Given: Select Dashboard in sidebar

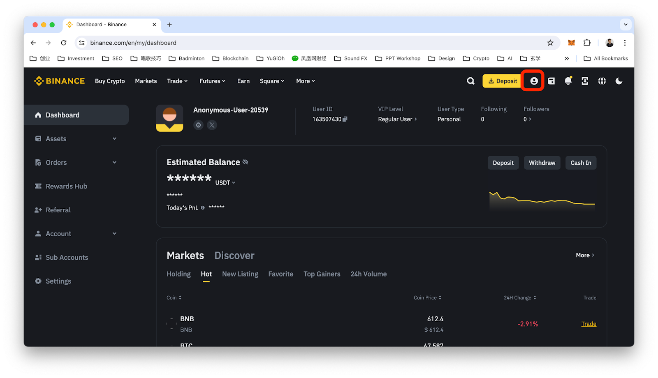Looking at the screenshot, I should tap(76, 115).
